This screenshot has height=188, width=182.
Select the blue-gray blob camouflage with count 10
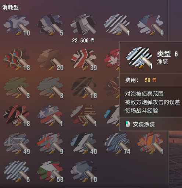[x=17, y=25]
